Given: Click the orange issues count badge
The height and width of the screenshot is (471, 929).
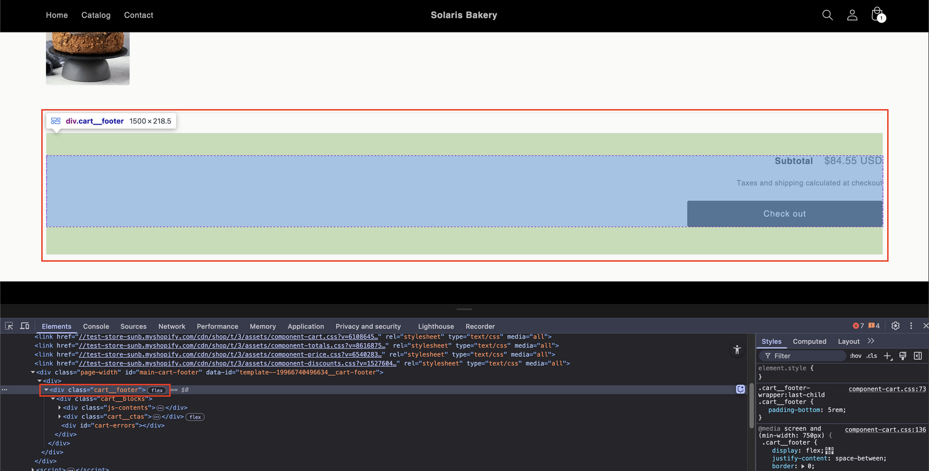Looking at the screenshot, I should [874, 326].
